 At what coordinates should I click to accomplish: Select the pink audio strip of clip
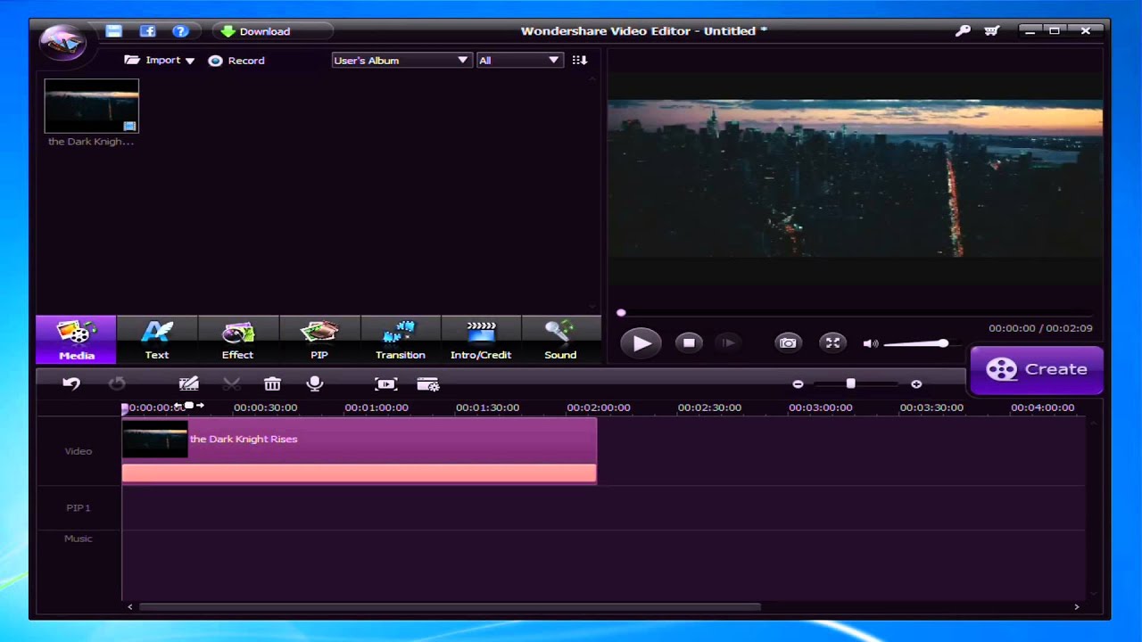tap(359, 473)
